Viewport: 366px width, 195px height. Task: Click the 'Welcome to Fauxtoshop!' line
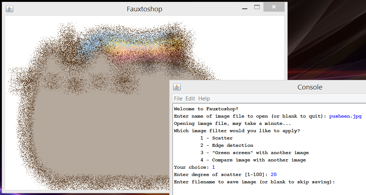click(206, 109)
